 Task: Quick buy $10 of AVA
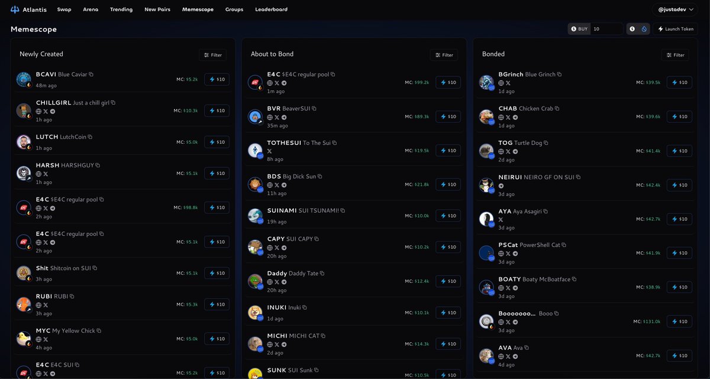pos(679,355)
